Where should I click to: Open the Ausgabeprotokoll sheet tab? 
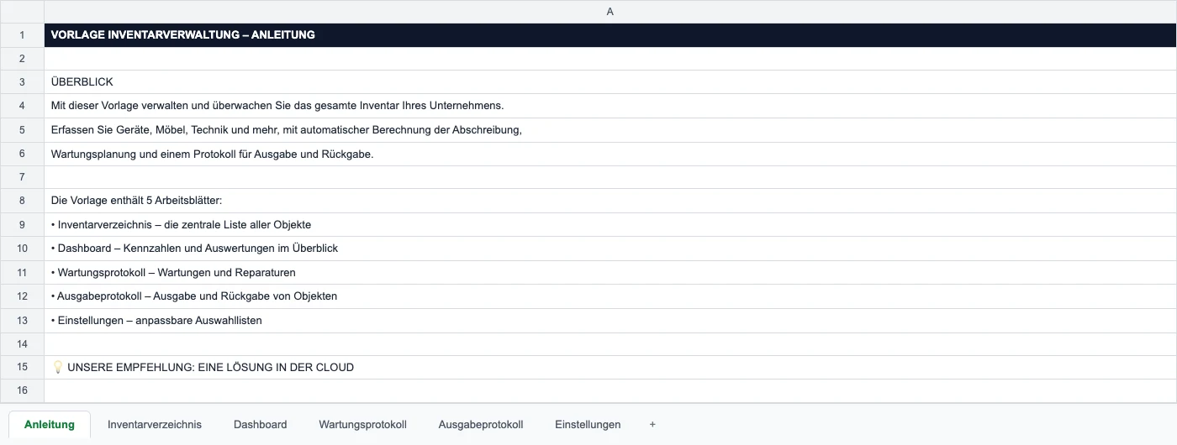[481, 424]
